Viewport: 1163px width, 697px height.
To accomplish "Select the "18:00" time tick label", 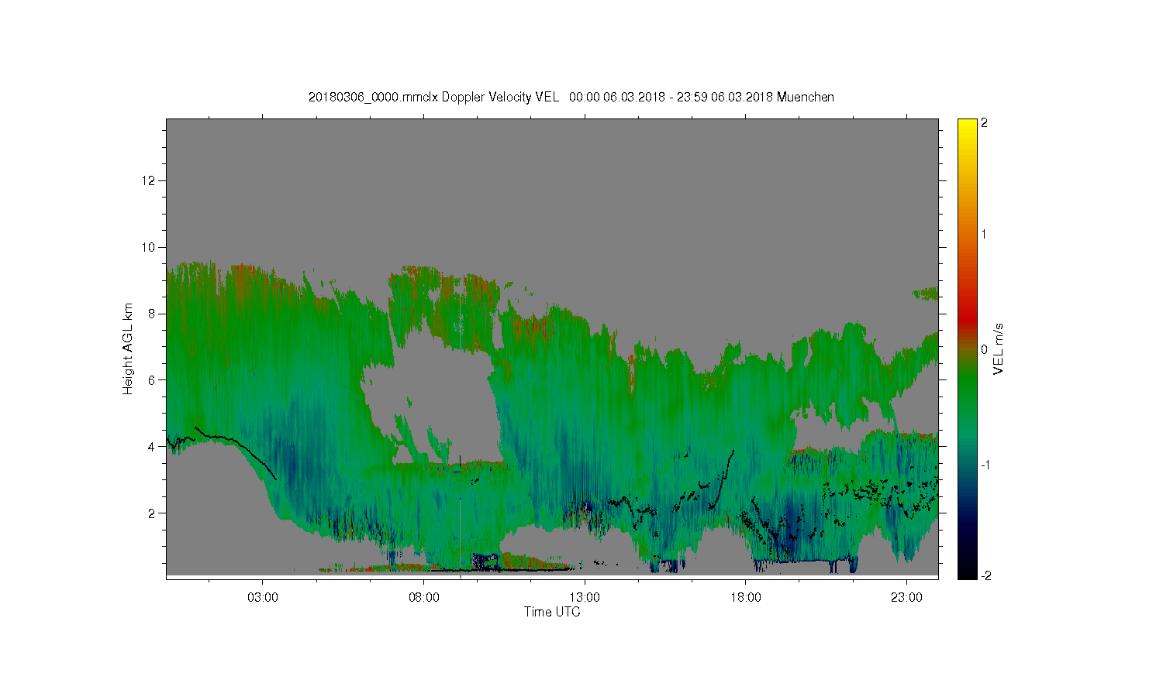I will click(x=746, y=598).
